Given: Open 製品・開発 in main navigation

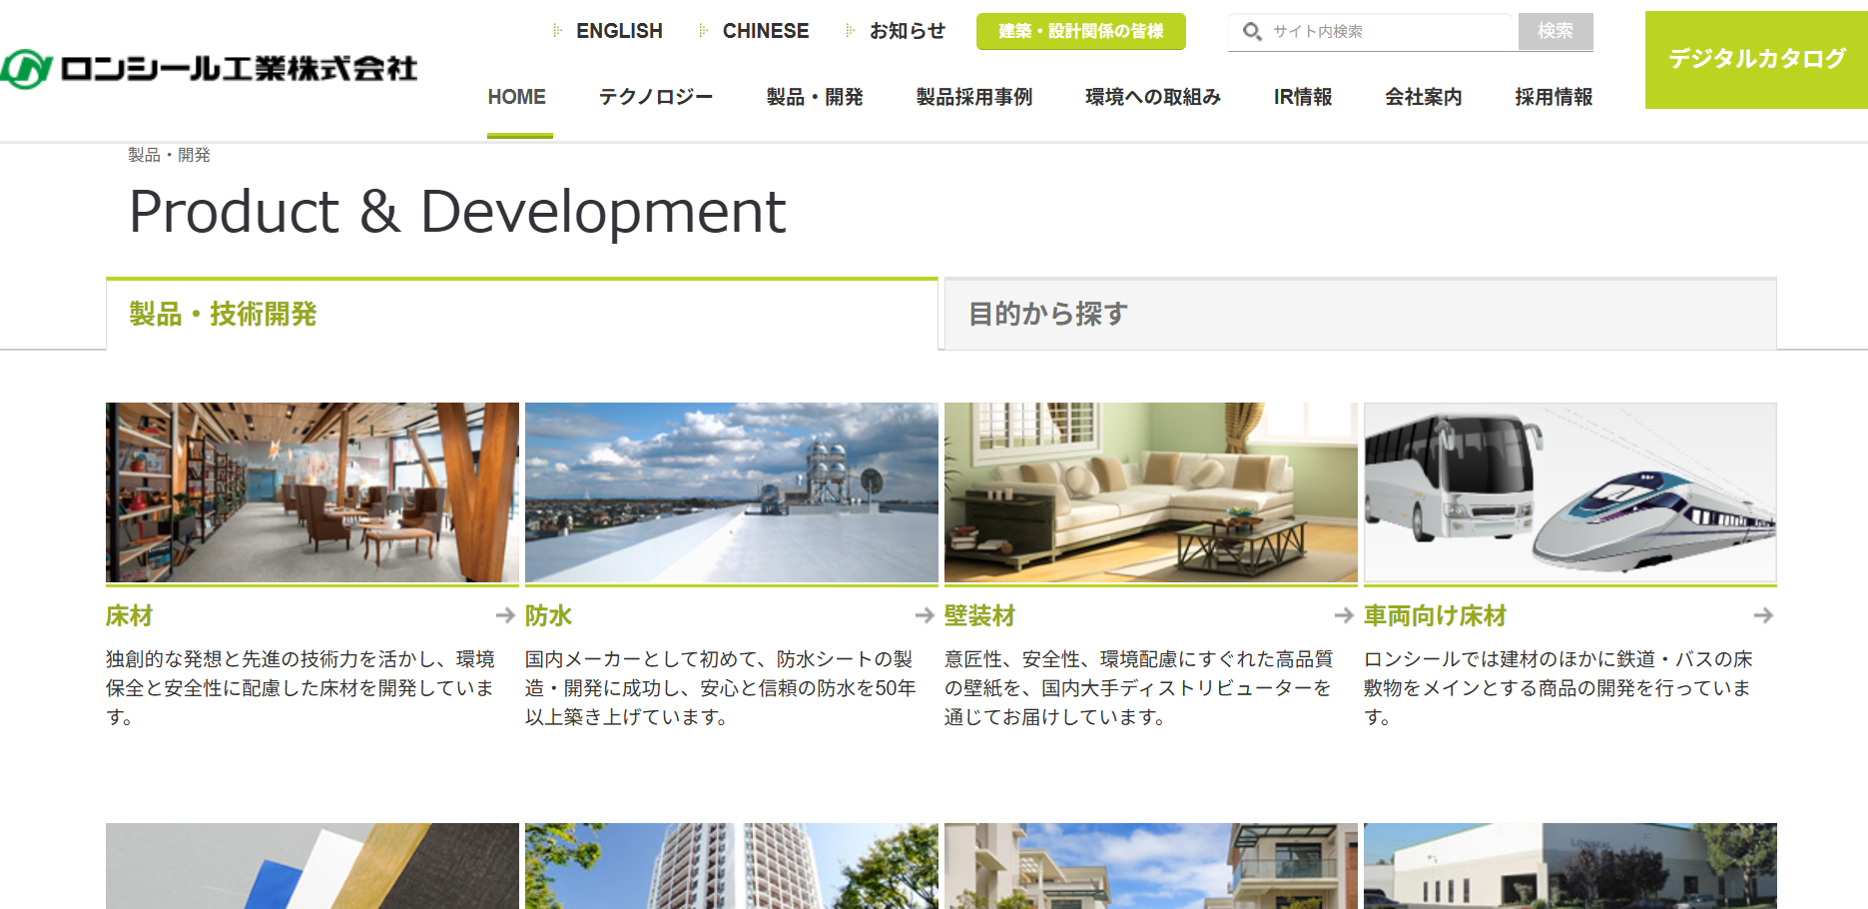Looking at the screenshot, I should [x=815, y=97].
